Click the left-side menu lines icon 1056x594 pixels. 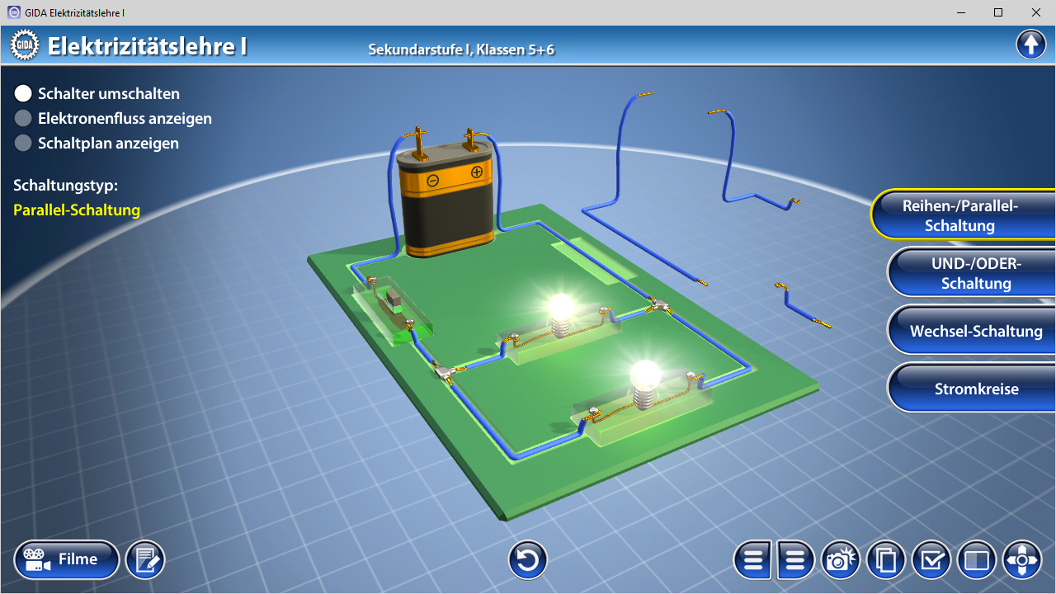tap(752, 561)
